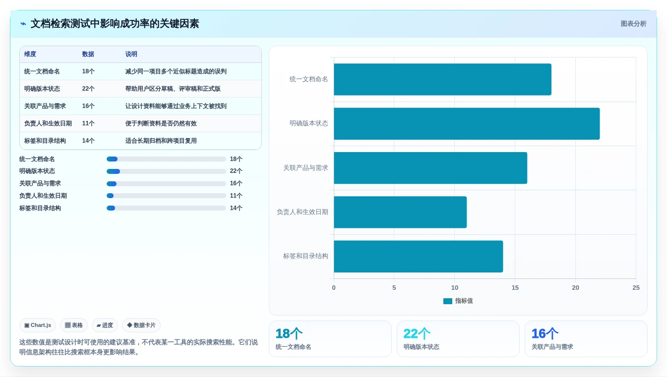
Task: Click the 负责人和生效日期 chart bar
Action: click(400, 212)
